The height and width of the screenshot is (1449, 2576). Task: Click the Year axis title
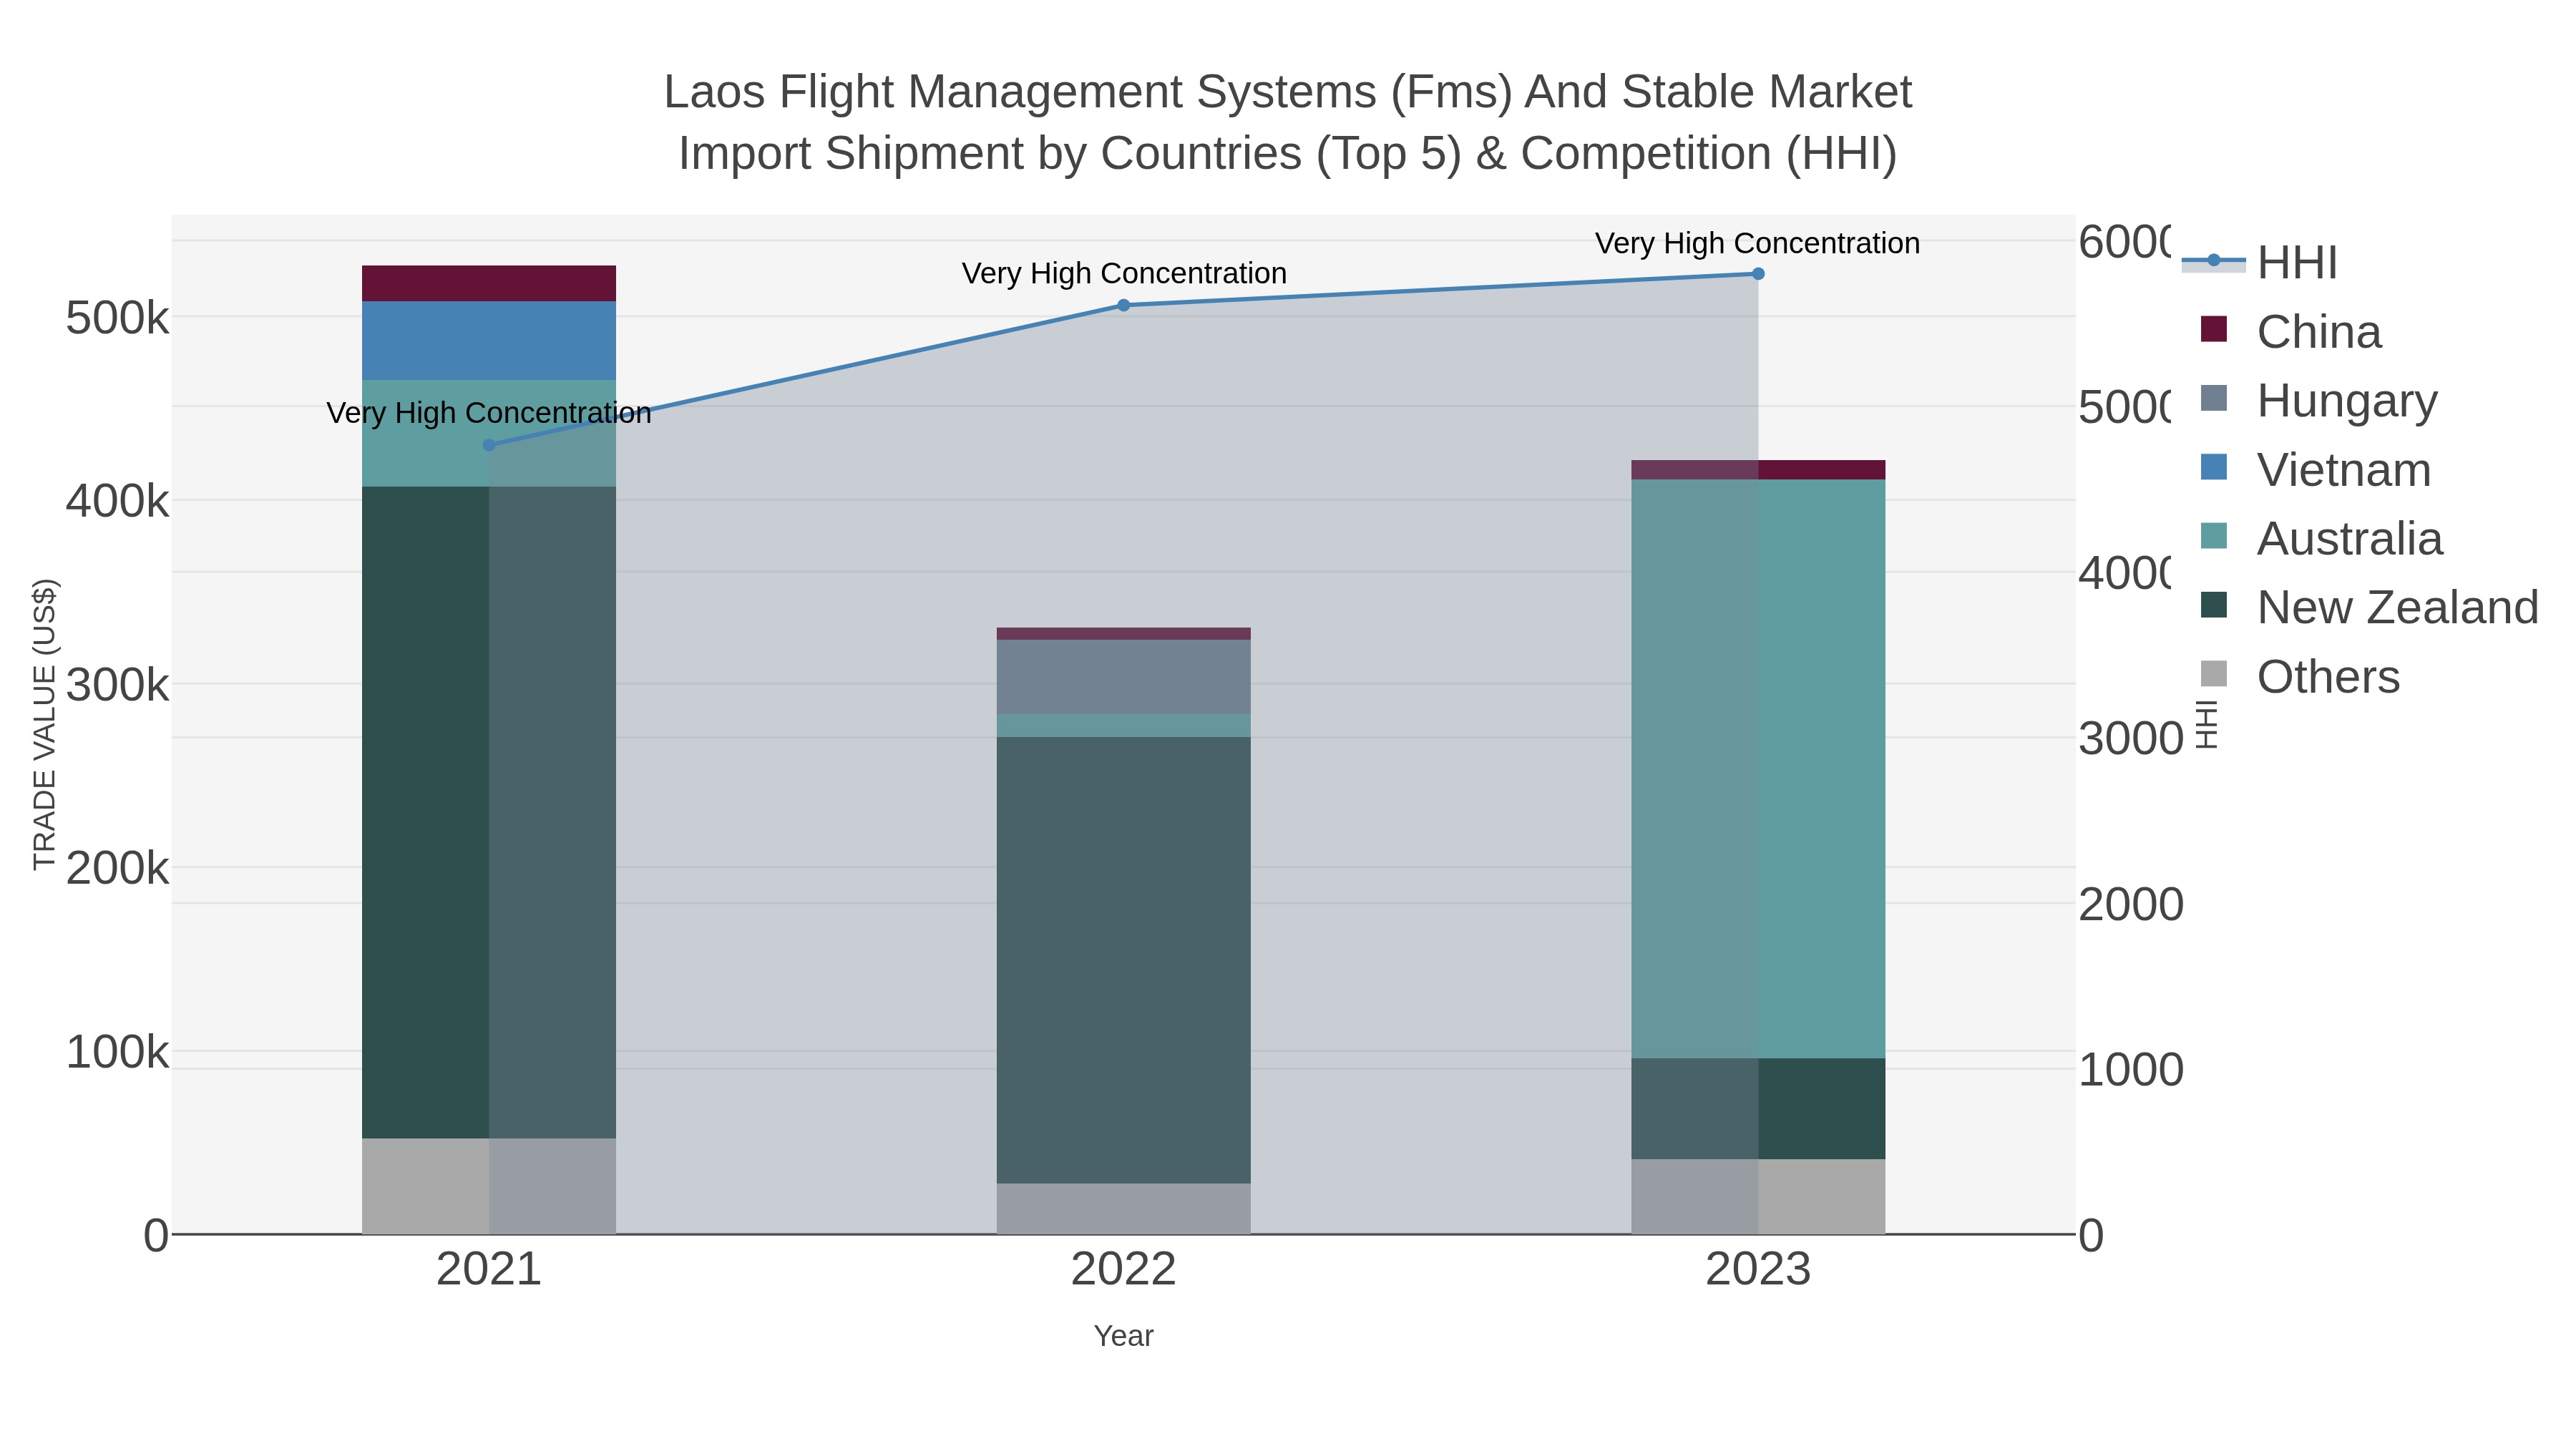pyautogui.click(x=1123, y=1336)
